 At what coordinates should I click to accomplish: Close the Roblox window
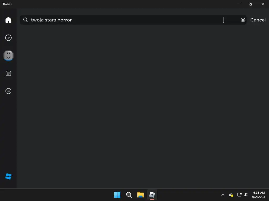(x=263, y=4)
